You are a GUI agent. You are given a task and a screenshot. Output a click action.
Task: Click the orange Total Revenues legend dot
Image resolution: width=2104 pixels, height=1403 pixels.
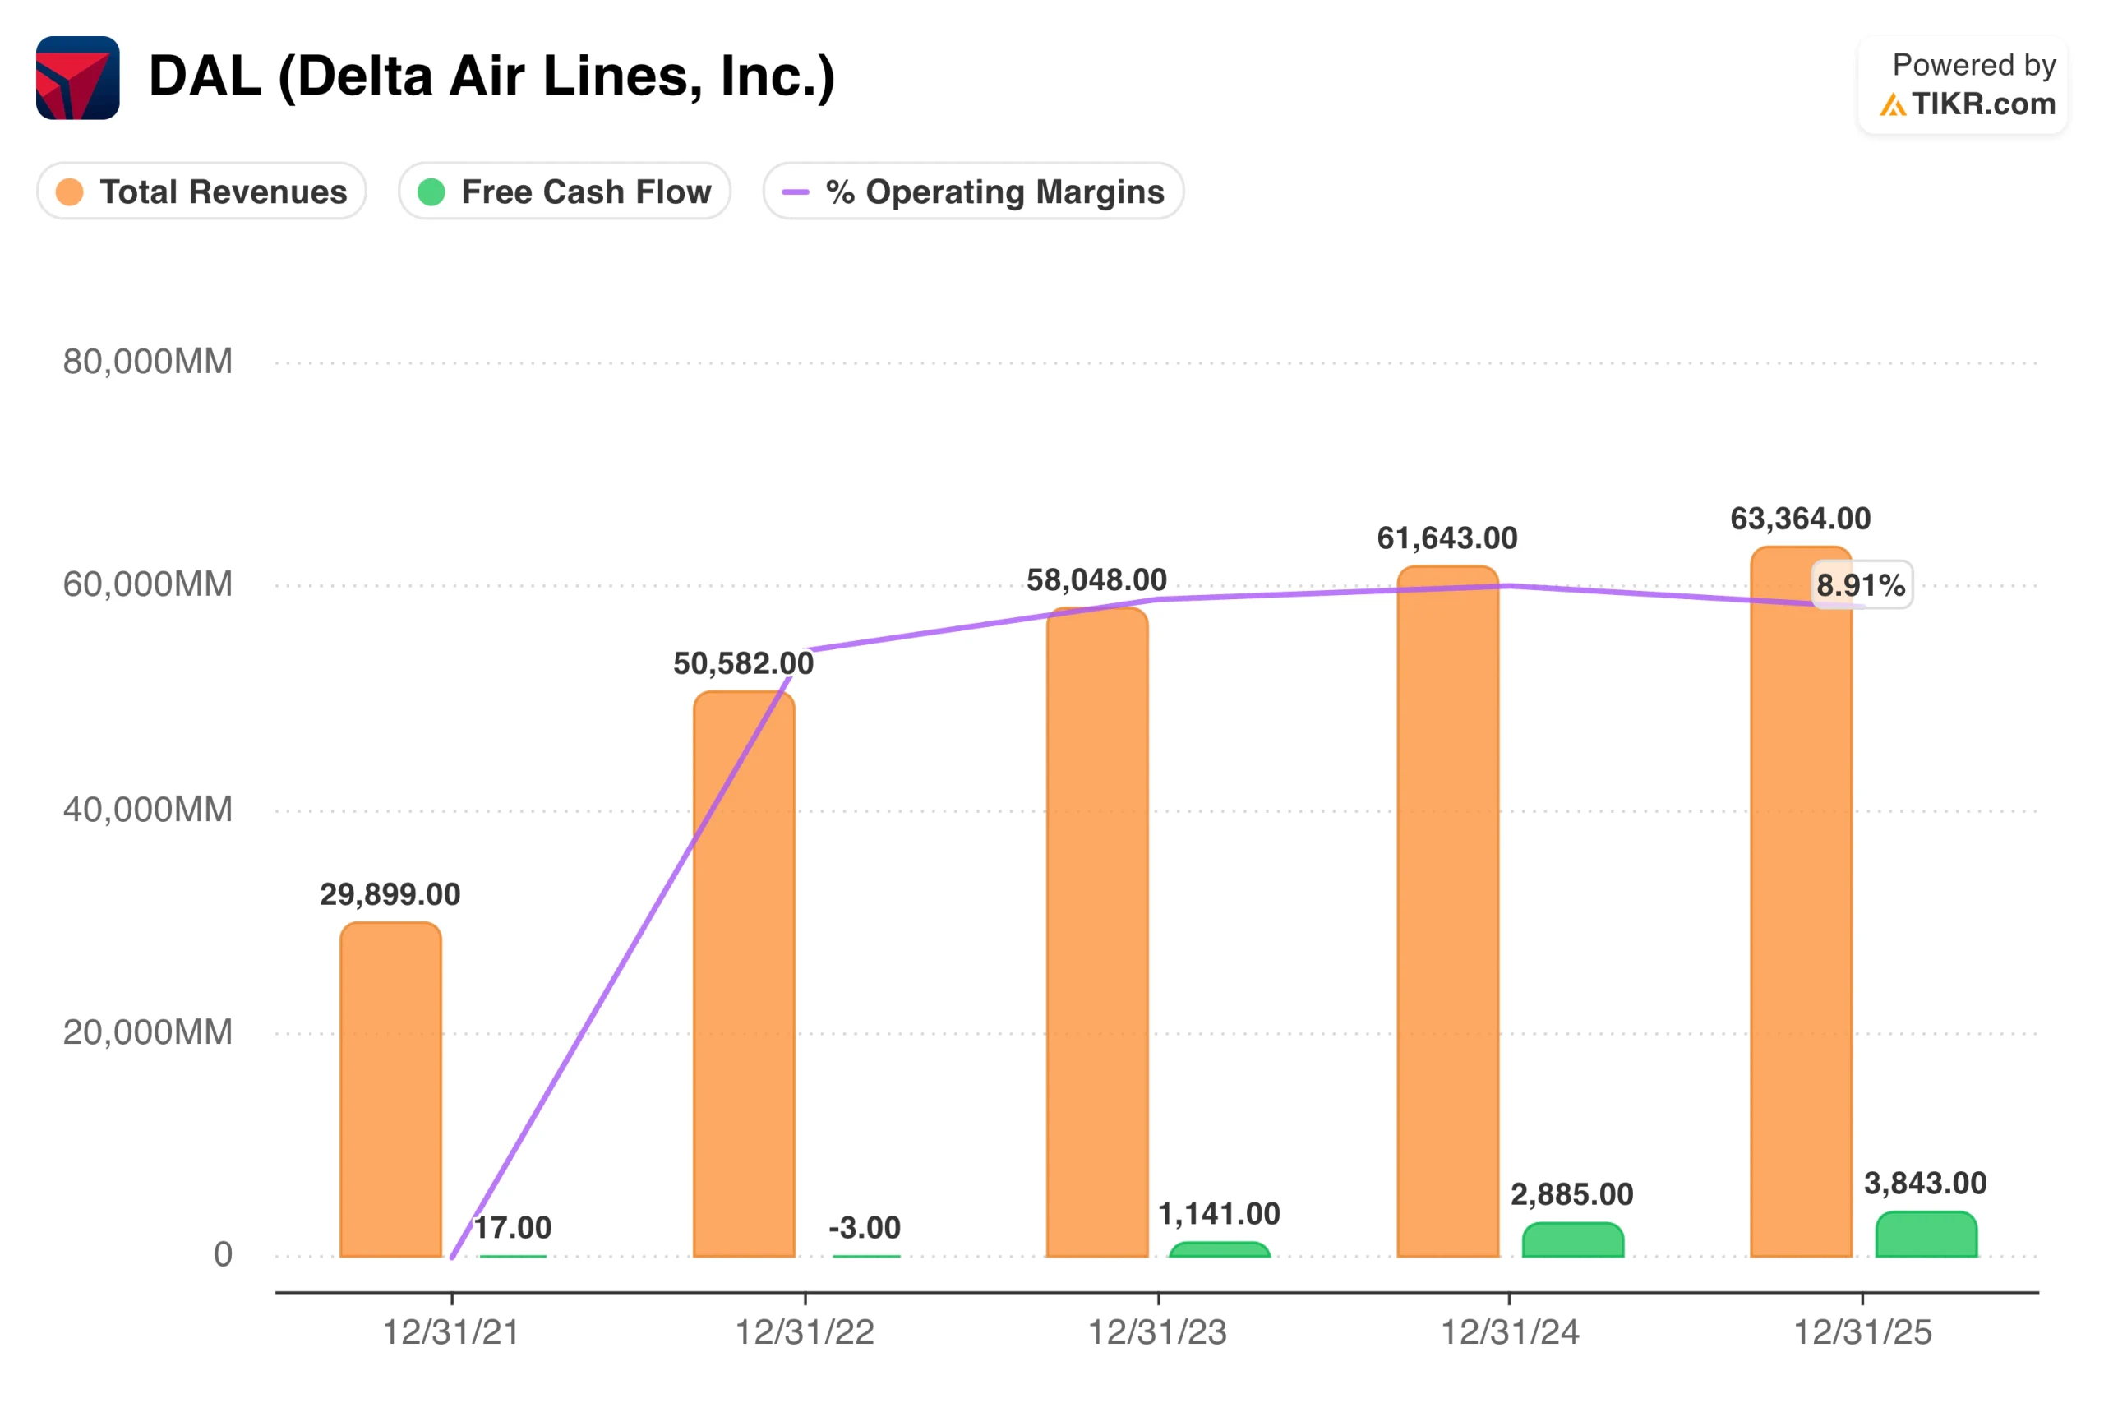[70, 192]
